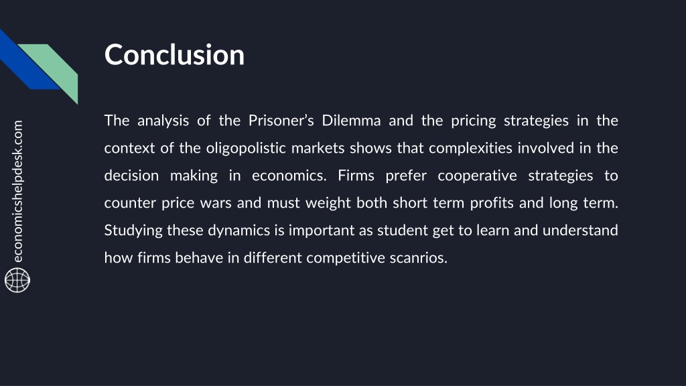Viewport: 686px width, 386px height.
Task: Click the word "economics." in the third line
Action: click(x=289, y=176)
